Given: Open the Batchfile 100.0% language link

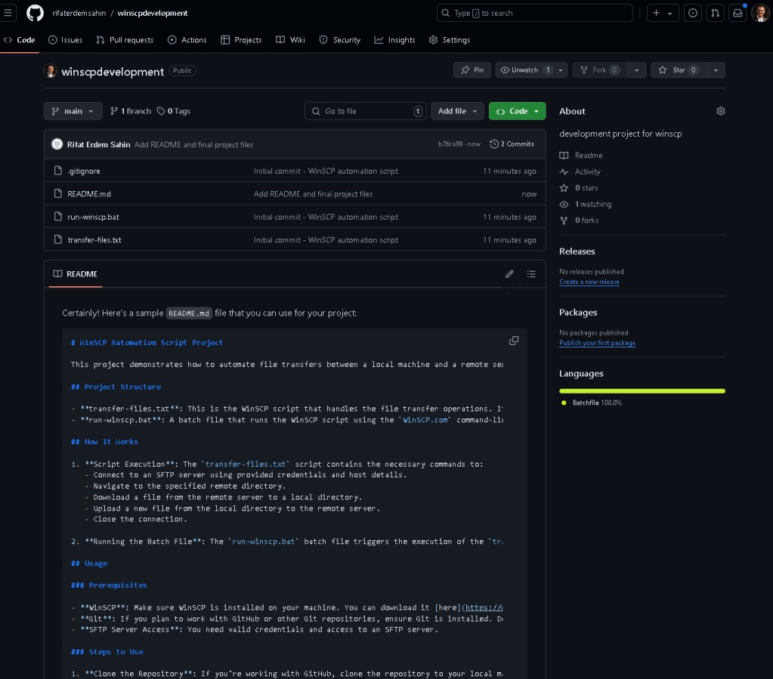Looking at the screenshot, I should (x=592, y=403).
